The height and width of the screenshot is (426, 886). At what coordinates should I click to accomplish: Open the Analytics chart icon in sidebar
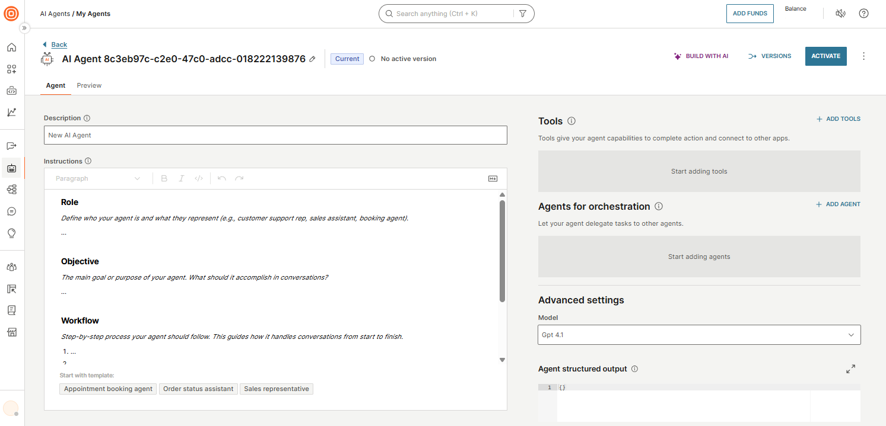pos(12,112)
